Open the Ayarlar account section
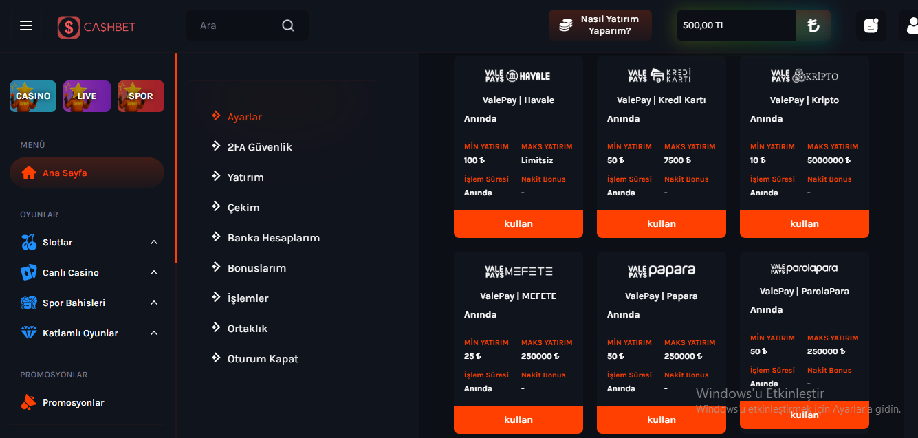The height and width of the screenshot is (438, 918). coord(245,117)
